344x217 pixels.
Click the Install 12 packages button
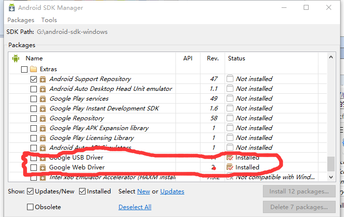coord(299,191)
